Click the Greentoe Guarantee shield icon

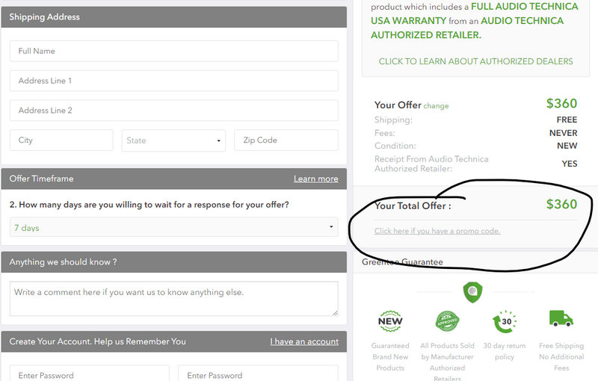point(472,292)
